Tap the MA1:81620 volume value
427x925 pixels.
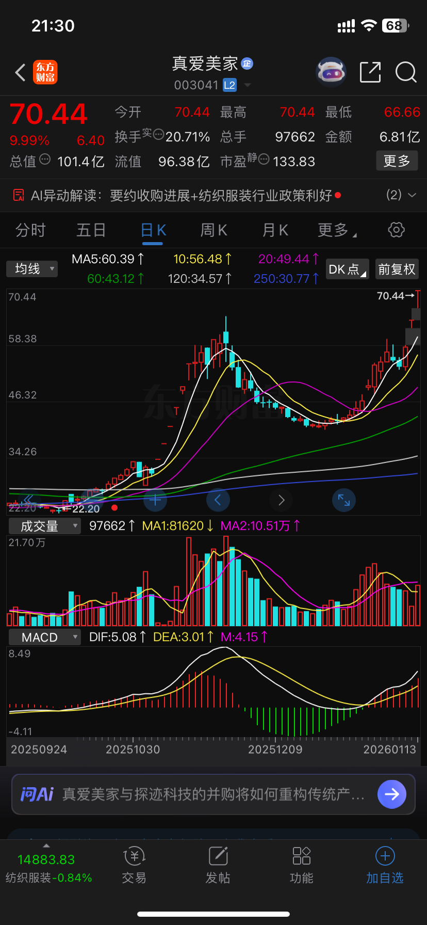[178, 526]
